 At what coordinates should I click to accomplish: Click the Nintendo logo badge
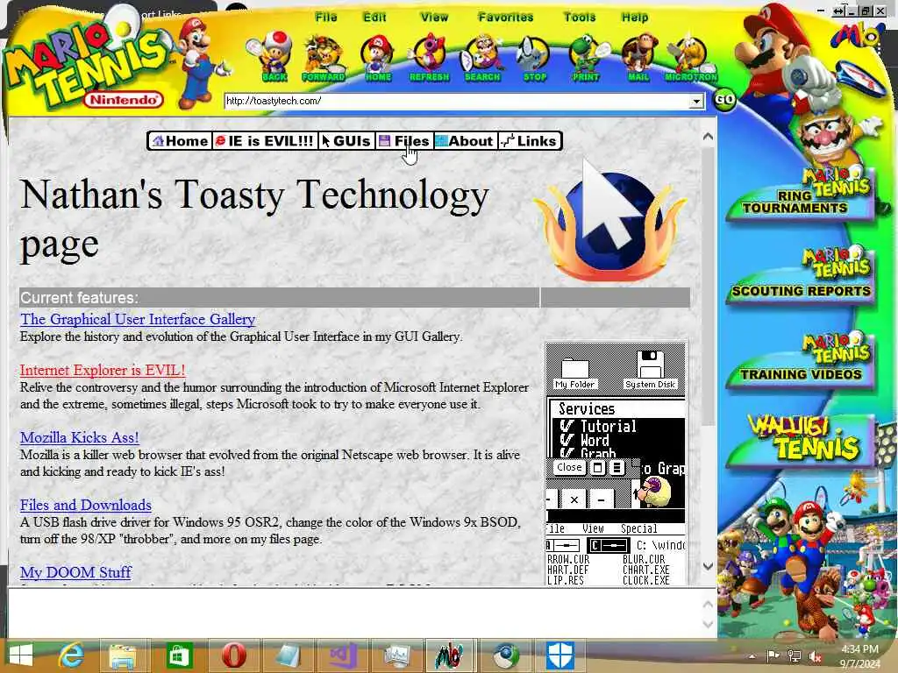124,100
